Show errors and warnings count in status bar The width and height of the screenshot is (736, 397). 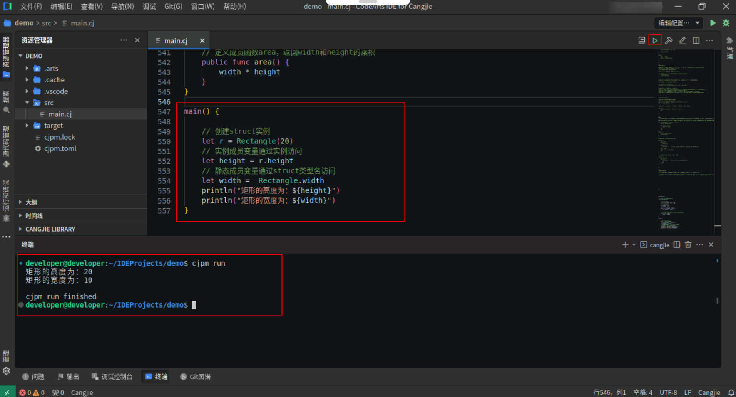click(32, 392)
